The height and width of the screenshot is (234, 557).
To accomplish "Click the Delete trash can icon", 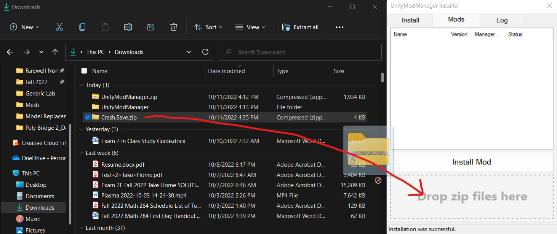I will (x=174, y=27).
